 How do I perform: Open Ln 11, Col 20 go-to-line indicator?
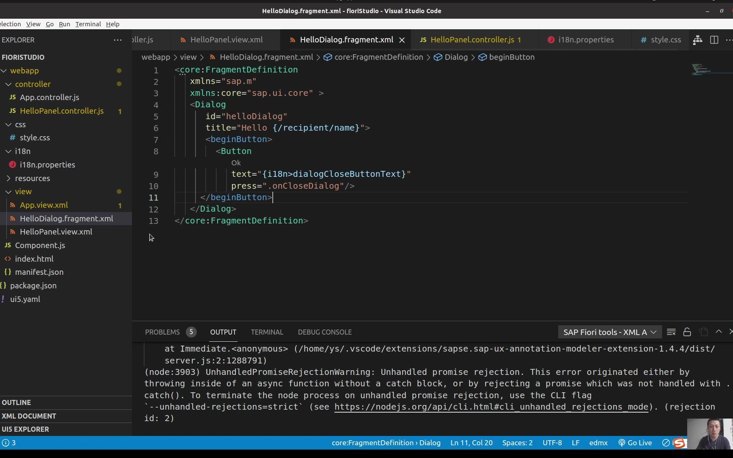click(471, 443)
